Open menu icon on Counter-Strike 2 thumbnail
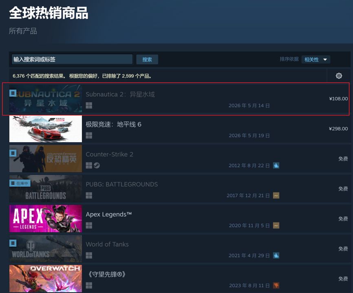Image resolution: width=353 pixels, height=293 pixels. tap(13, 153)
